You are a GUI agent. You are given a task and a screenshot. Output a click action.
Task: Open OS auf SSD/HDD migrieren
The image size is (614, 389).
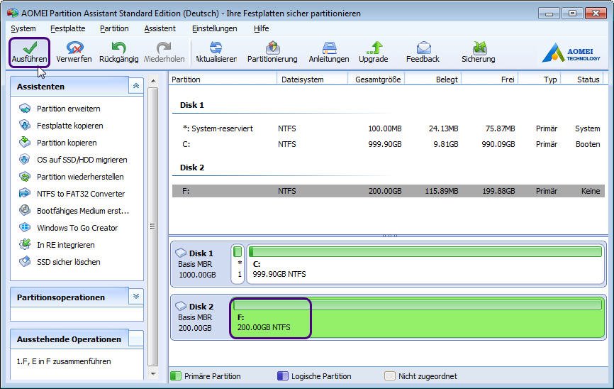tap(82, 160)
